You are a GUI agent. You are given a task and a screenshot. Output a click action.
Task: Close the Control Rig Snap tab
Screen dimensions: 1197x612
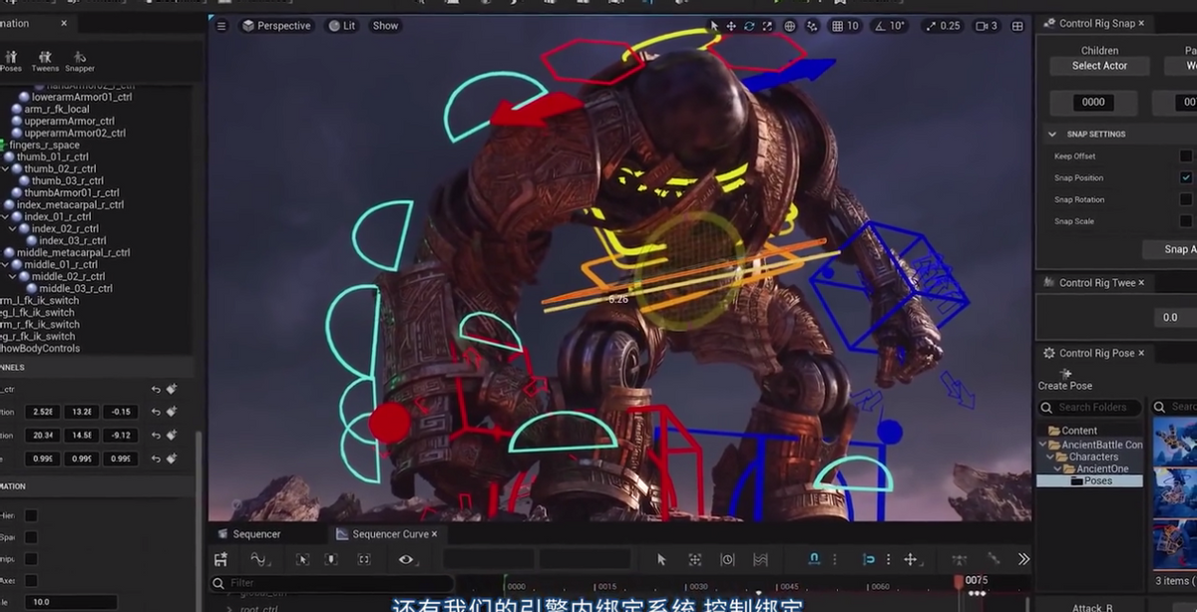coord(1141,23)
